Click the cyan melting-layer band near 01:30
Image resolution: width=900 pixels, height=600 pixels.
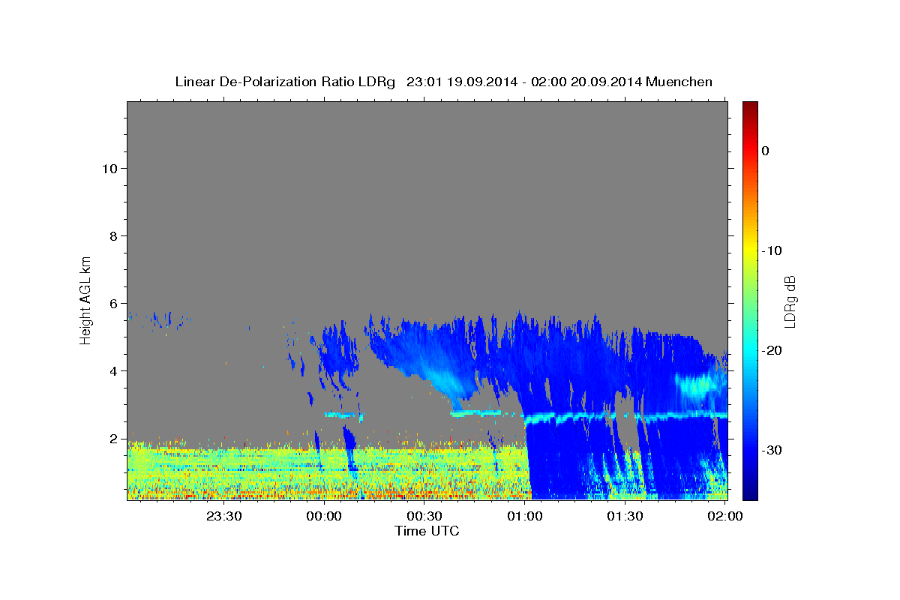coord(625,415)
